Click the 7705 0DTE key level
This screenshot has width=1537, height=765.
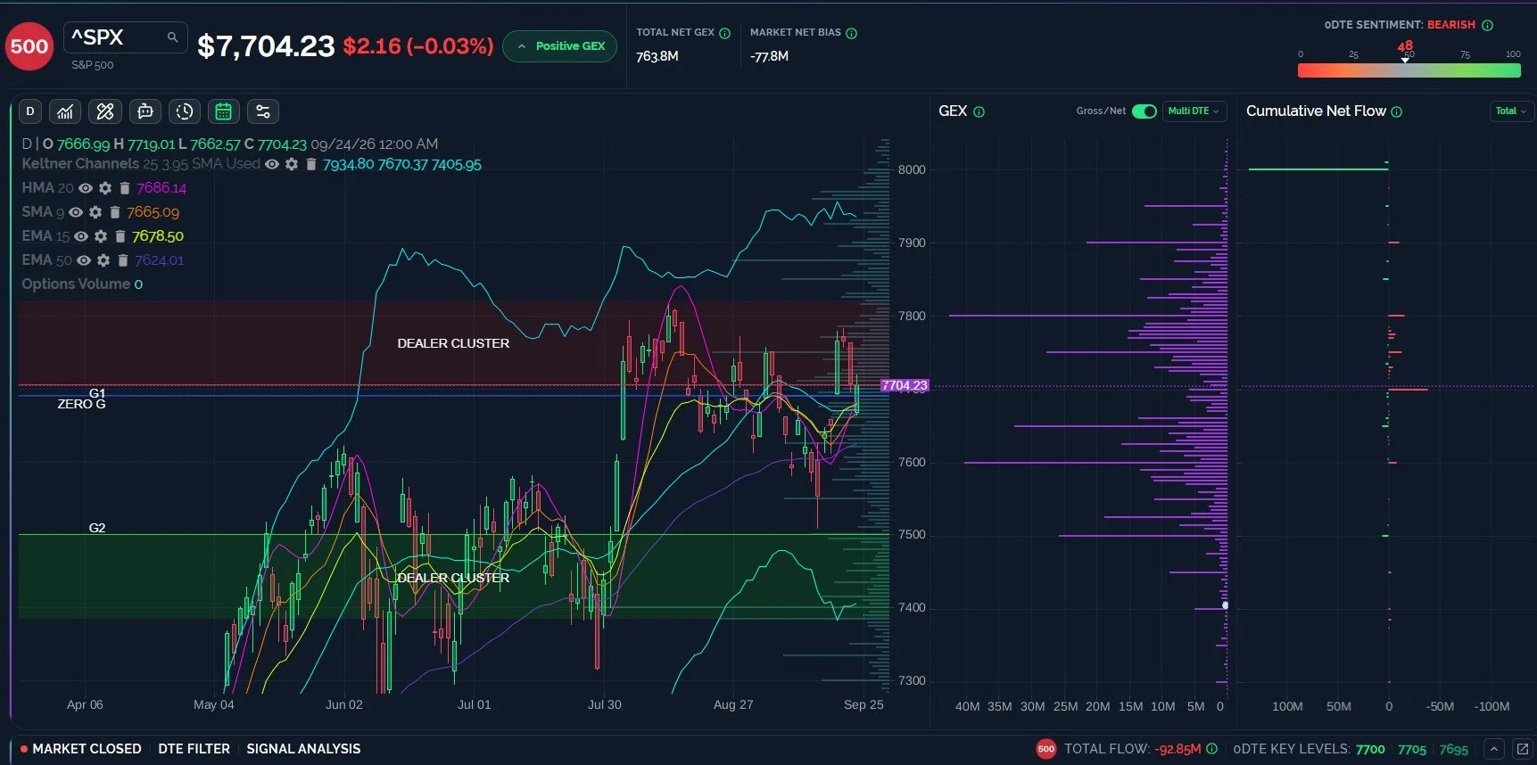(x=1412, y=750)
